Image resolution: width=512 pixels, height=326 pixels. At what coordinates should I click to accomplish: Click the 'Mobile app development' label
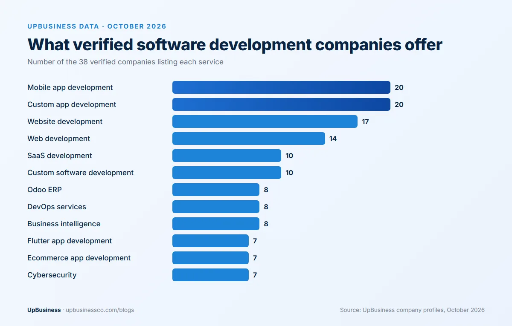click(70, 87)
